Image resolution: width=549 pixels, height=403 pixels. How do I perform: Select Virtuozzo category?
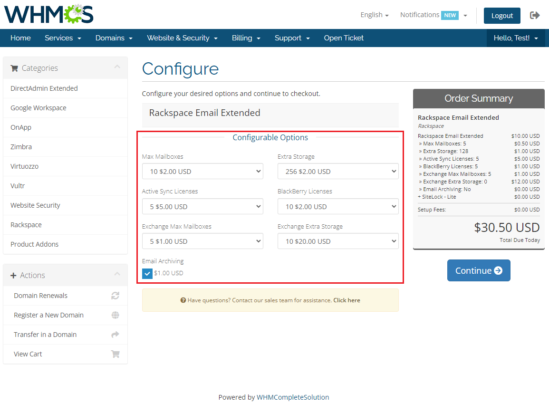click(65, 166)
